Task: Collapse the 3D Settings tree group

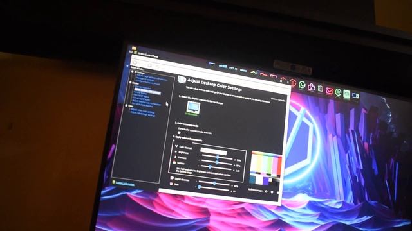Action: point(133,71)
